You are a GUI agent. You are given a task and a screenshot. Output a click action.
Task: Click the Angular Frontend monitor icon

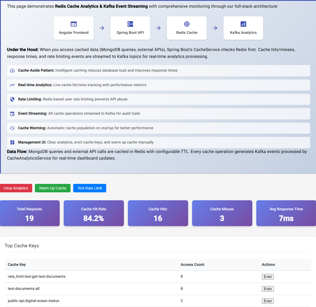(74, 24)
